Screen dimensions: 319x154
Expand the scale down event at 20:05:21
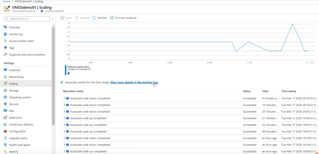click(64, 111)
